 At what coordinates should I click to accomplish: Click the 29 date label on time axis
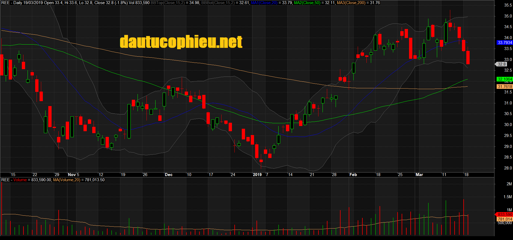pyautogui.click(x=57, y=175)
